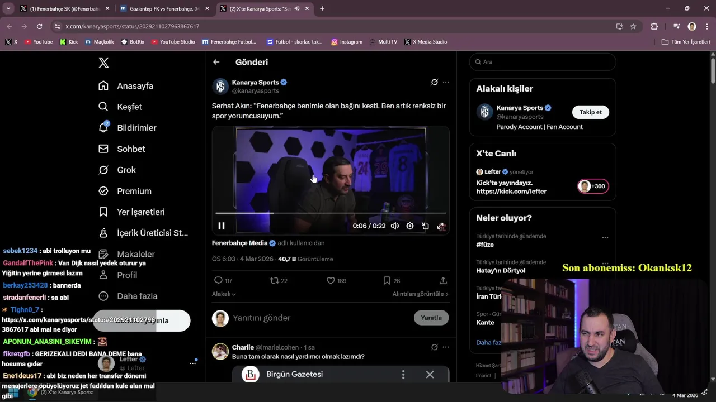The image size is (716, 402).
Task: Mute the Kanarya Sports tab audio
Action: pos(297,9)
